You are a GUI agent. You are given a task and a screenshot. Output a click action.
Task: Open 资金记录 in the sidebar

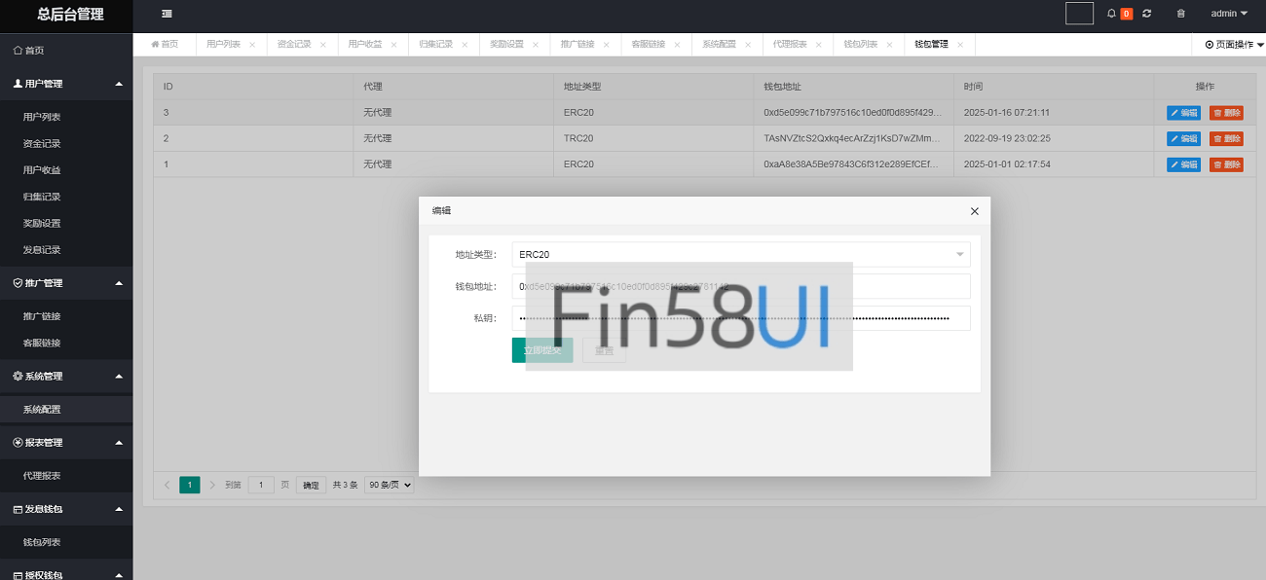tap(42, 144)
